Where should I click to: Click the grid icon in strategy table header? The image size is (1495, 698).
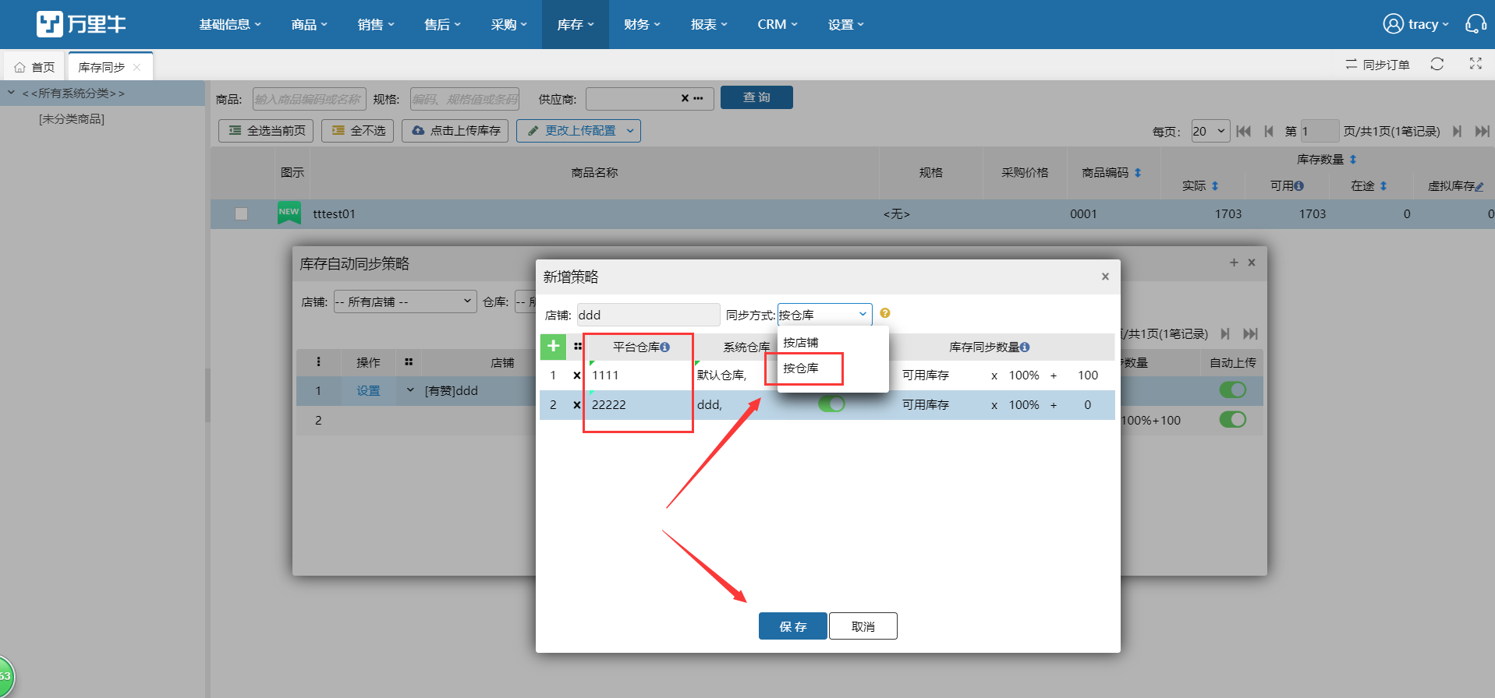tap(578, 347)
